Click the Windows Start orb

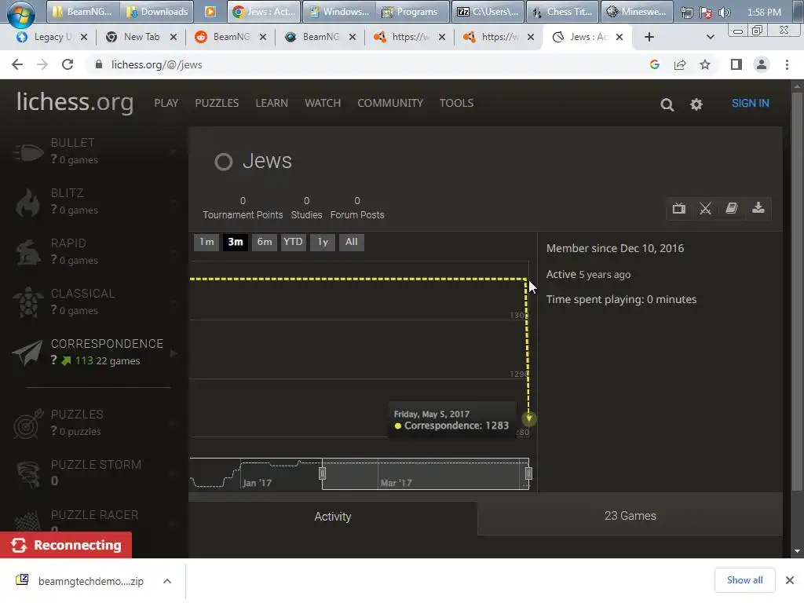coord(21,13)
